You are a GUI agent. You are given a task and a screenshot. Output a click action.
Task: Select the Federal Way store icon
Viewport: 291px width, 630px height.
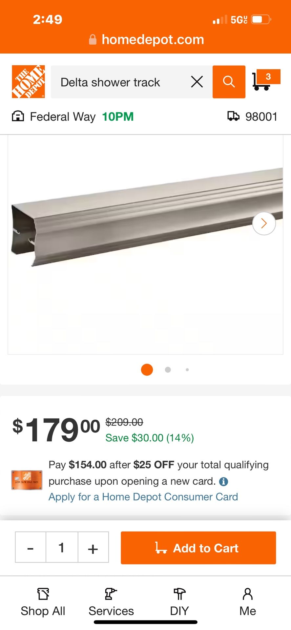pos(18,116)
